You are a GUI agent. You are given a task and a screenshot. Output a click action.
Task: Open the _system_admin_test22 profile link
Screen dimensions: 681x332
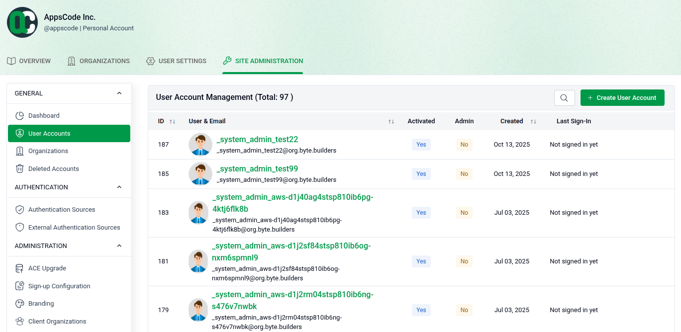coord(257,139)
